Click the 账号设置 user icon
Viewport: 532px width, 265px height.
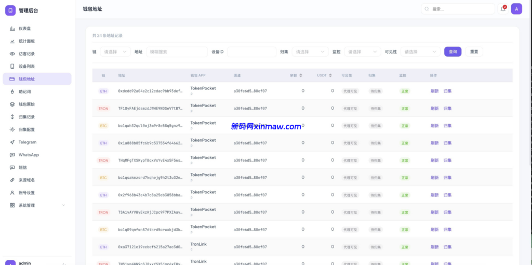pos(12,193)
